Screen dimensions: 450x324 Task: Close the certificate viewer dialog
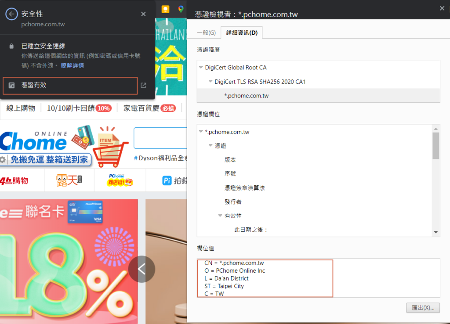442,9
